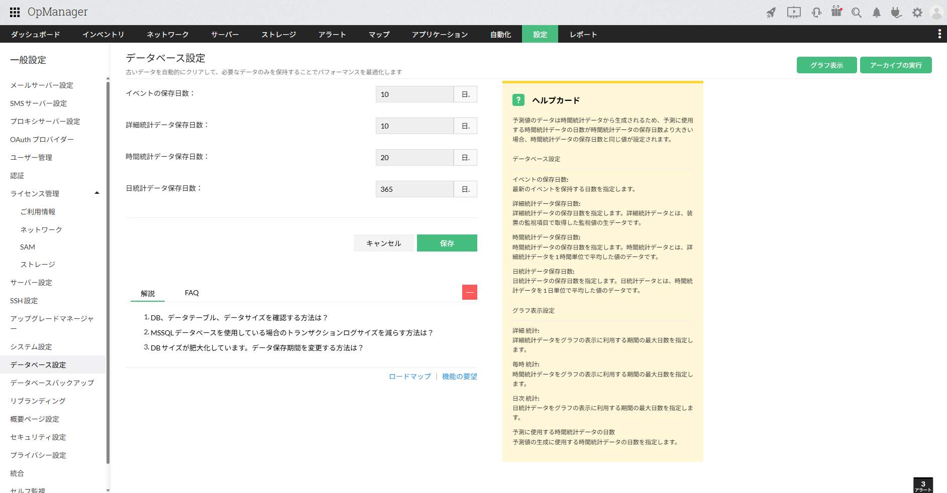Click the left sidebar scrollbar
The image size is (947, 493).
tap(108, 271)
